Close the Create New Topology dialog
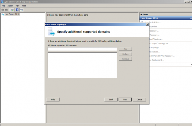The width and height of the screenshot is (192, 126). click(147, 24)
